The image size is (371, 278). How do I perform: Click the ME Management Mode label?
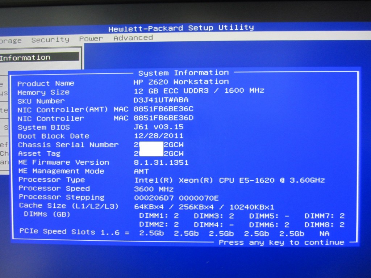click(61, 171)
